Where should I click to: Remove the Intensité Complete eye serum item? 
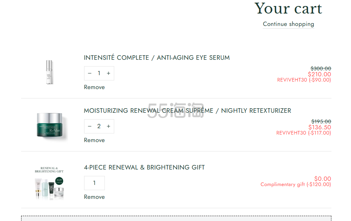tap(94, 87)
